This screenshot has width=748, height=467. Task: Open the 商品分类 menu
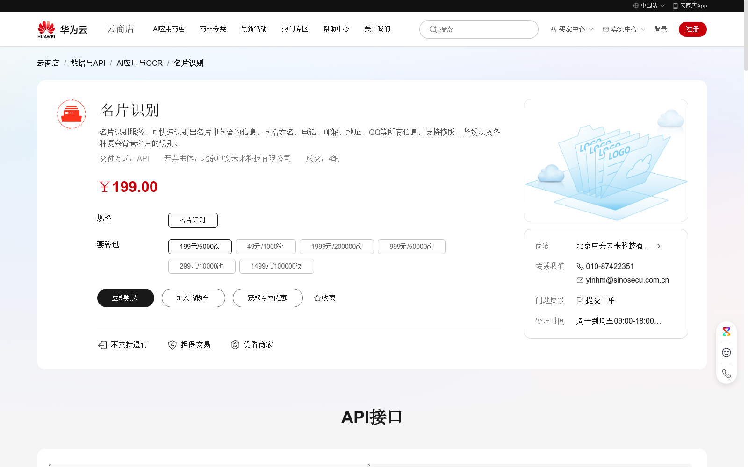point(213,29)
